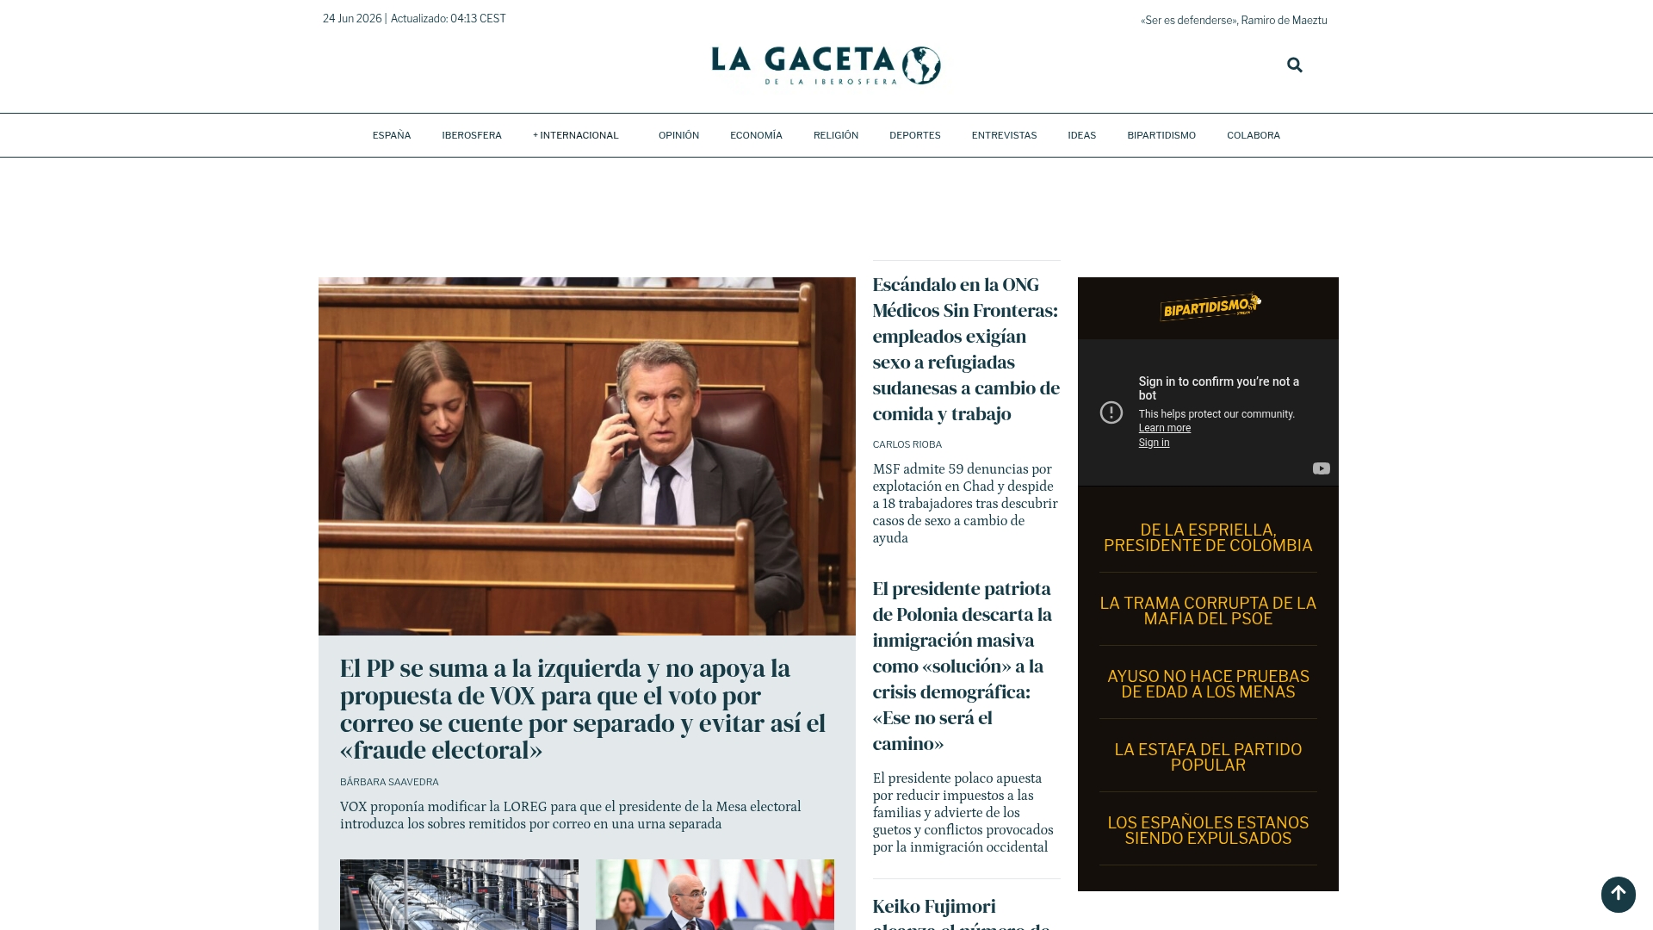Click the Feijóo on phone main photo

click(x=586, y=456)
